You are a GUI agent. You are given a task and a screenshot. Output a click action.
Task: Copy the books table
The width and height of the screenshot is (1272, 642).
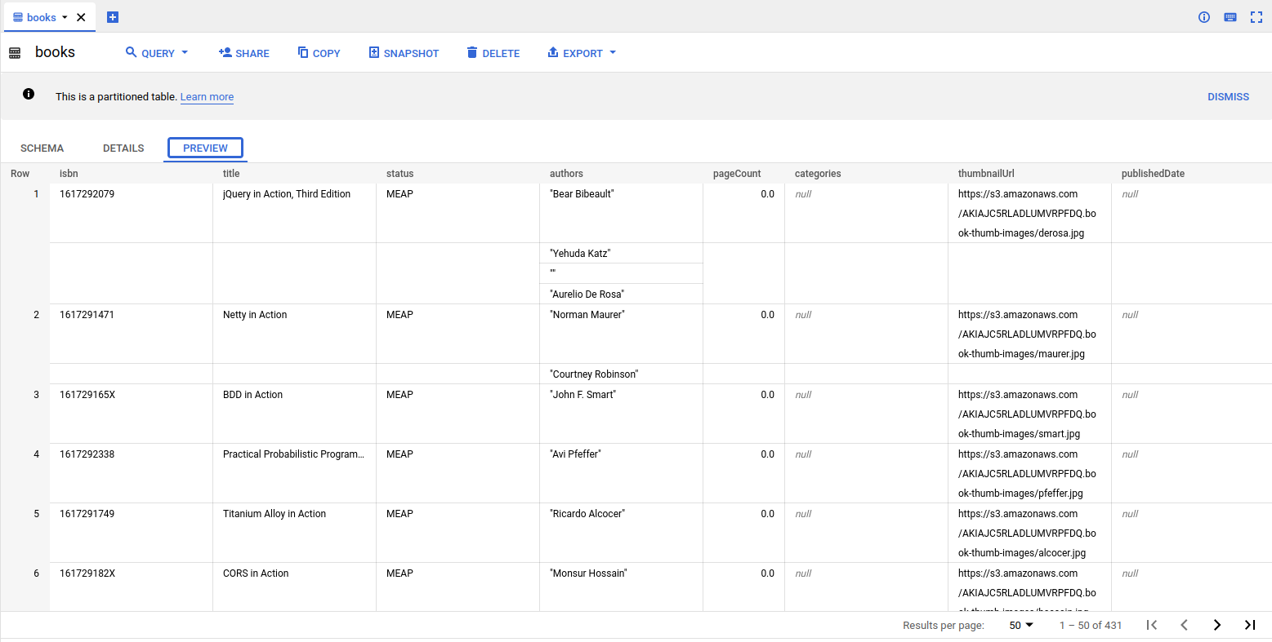tap(319, 52)
